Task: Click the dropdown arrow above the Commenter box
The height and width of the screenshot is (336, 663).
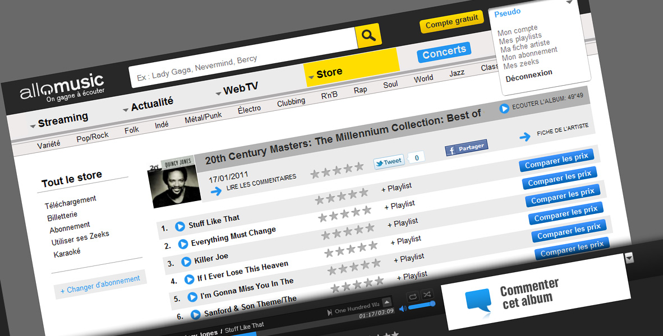Action: coord(629,258)
